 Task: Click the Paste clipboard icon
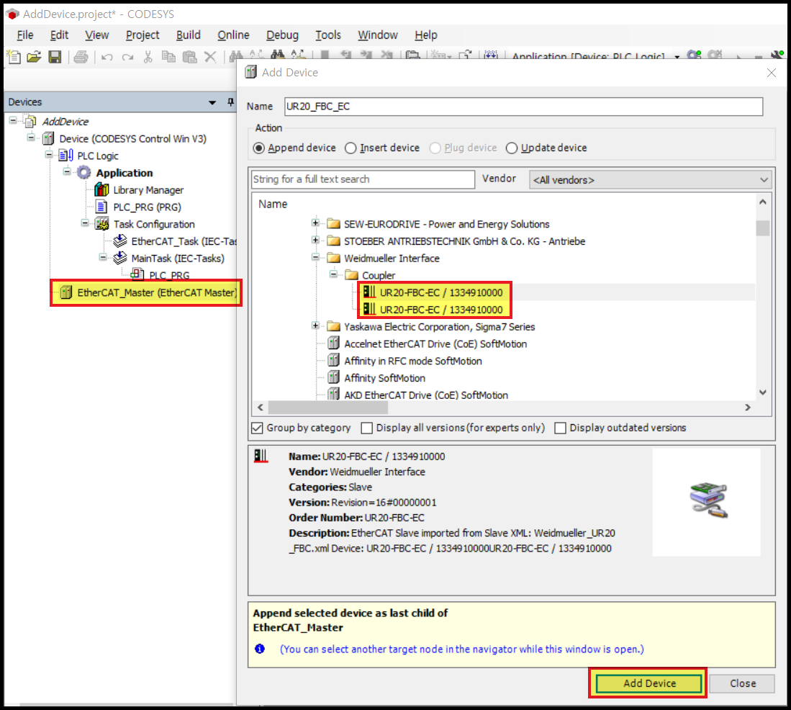click(190, 56)
